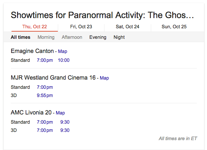
Task: Open the Sat, Oct 24 tab
Action: pos(127,27)
